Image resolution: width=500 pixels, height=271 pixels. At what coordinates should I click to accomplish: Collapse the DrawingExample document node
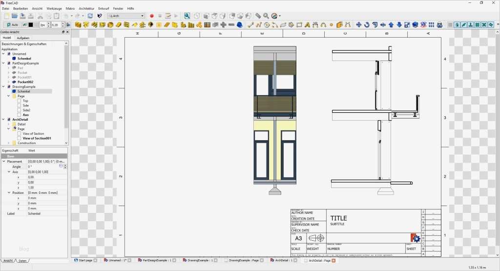click(x=3, y=87)
